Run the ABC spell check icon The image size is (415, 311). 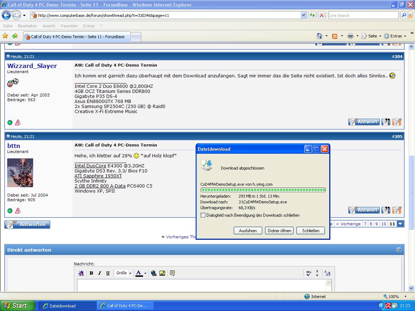309,273
